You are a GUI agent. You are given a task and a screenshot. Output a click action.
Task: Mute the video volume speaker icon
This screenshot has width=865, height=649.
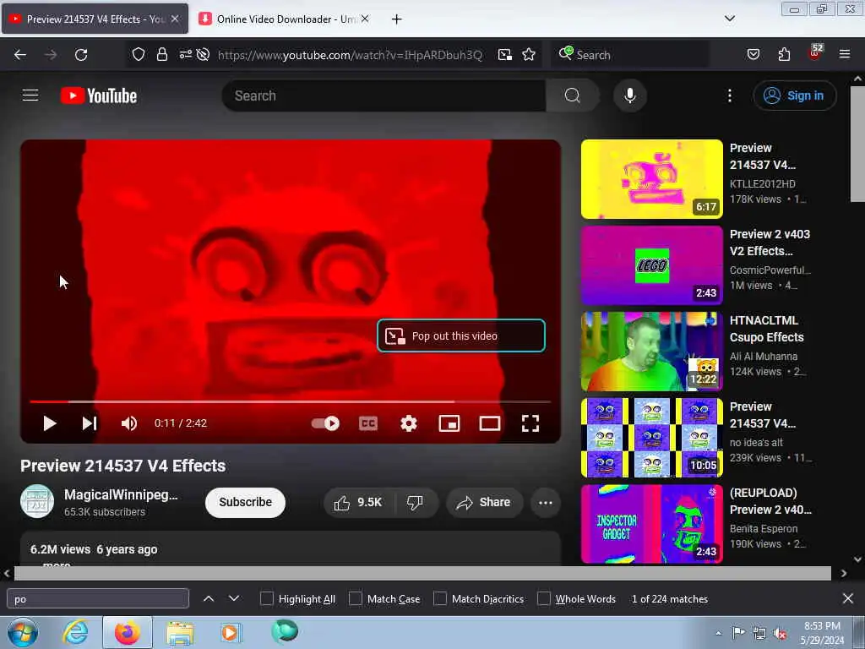128,423
